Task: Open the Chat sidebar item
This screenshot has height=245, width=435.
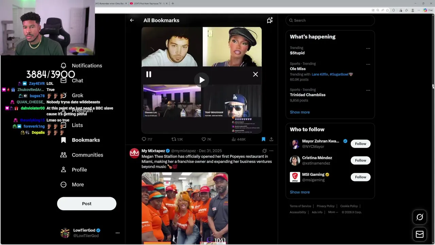Action: click(x=72, y=81)
